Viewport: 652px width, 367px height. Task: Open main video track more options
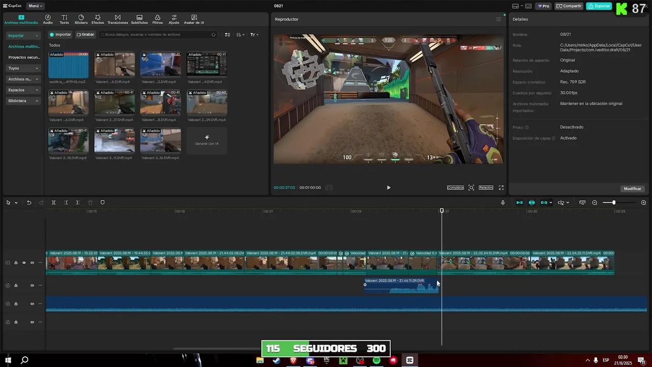click(40, 263)
